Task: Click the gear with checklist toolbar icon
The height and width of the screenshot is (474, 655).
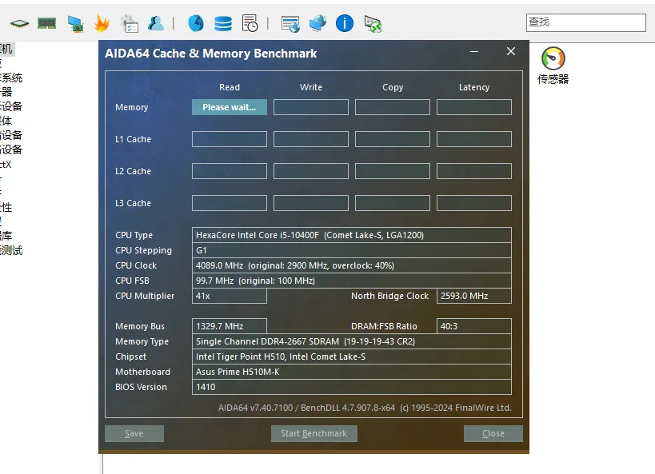Action: [x=129, y=23]
